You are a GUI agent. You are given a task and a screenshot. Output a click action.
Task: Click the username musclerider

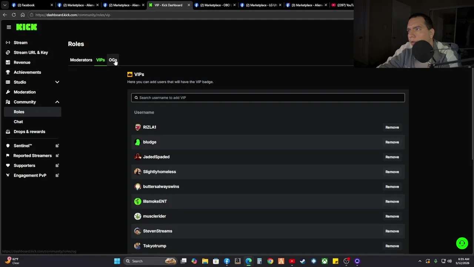click(x=154, y=216)
